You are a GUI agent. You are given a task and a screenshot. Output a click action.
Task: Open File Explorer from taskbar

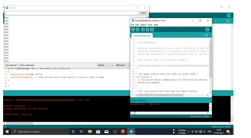tap(90, 132)
